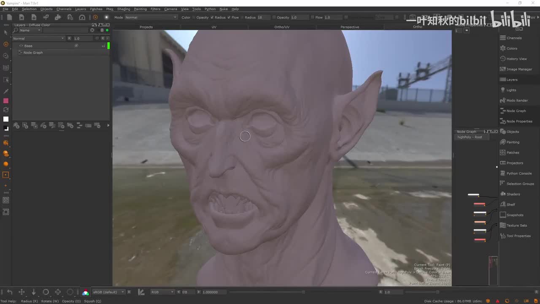Click the Python Console palette icon
This screenshot has width=540, height=304.
[503, 173]
